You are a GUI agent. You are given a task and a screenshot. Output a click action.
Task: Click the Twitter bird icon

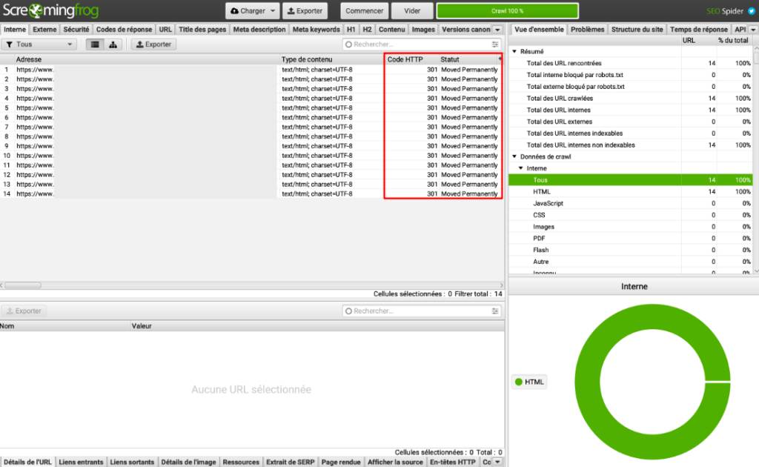pyautogui.click(x=751, y=11)
